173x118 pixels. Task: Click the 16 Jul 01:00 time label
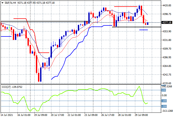coord(24,115)
